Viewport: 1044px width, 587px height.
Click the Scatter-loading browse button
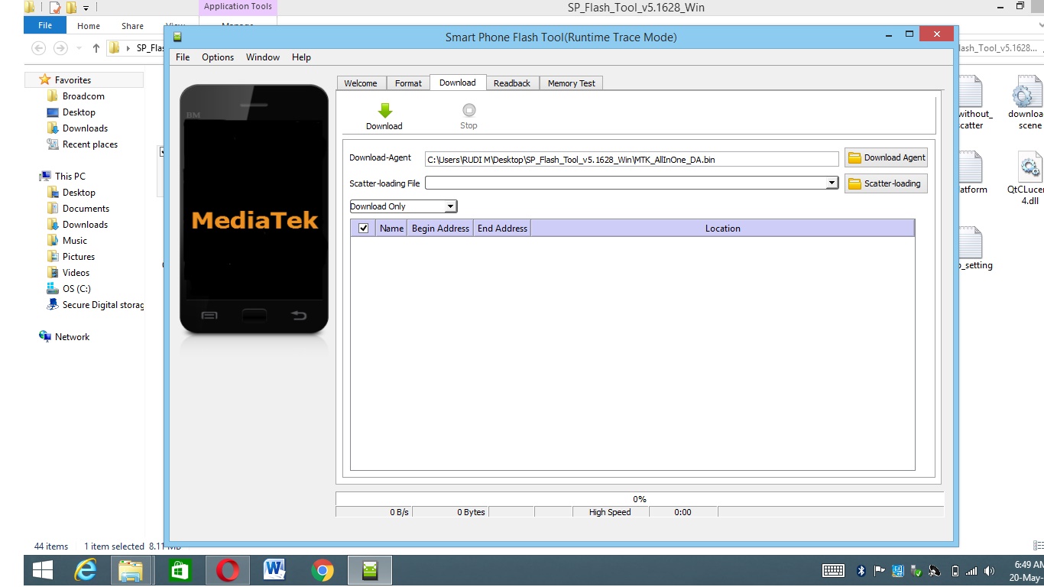886,183
